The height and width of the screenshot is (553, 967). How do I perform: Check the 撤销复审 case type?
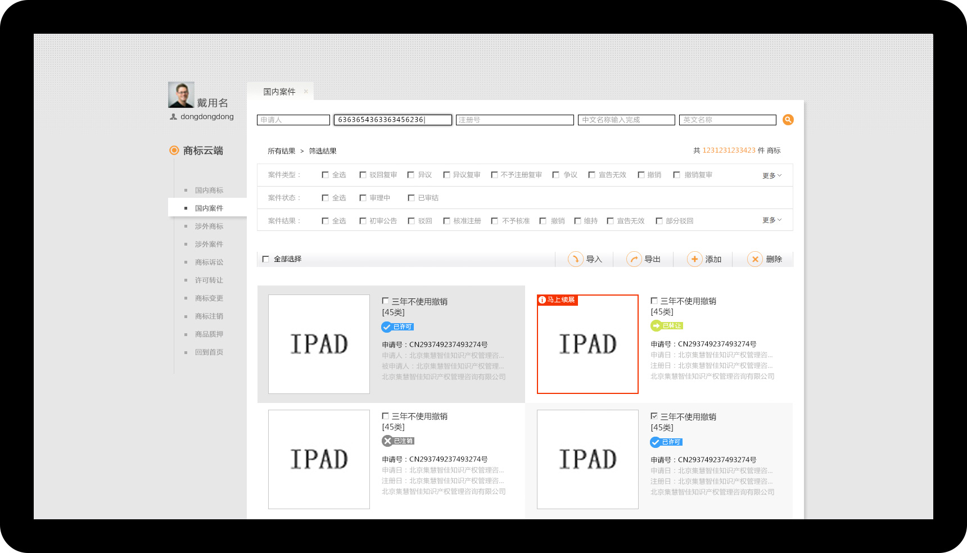pyautogui.click(x=677, y=175)
